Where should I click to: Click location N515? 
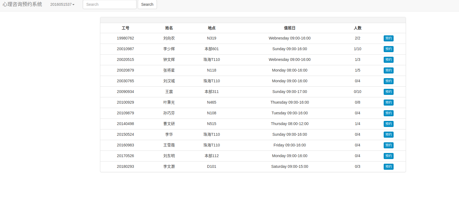click(x=212, y=124)
